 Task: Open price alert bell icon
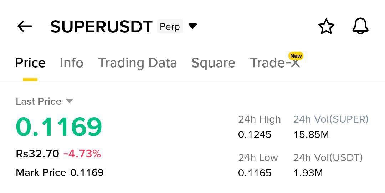[360, 27]
